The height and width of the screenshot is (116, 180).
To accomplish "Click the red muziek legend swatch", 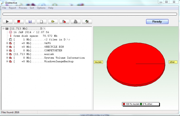I will pyautogui.click(x=124, y=104).
